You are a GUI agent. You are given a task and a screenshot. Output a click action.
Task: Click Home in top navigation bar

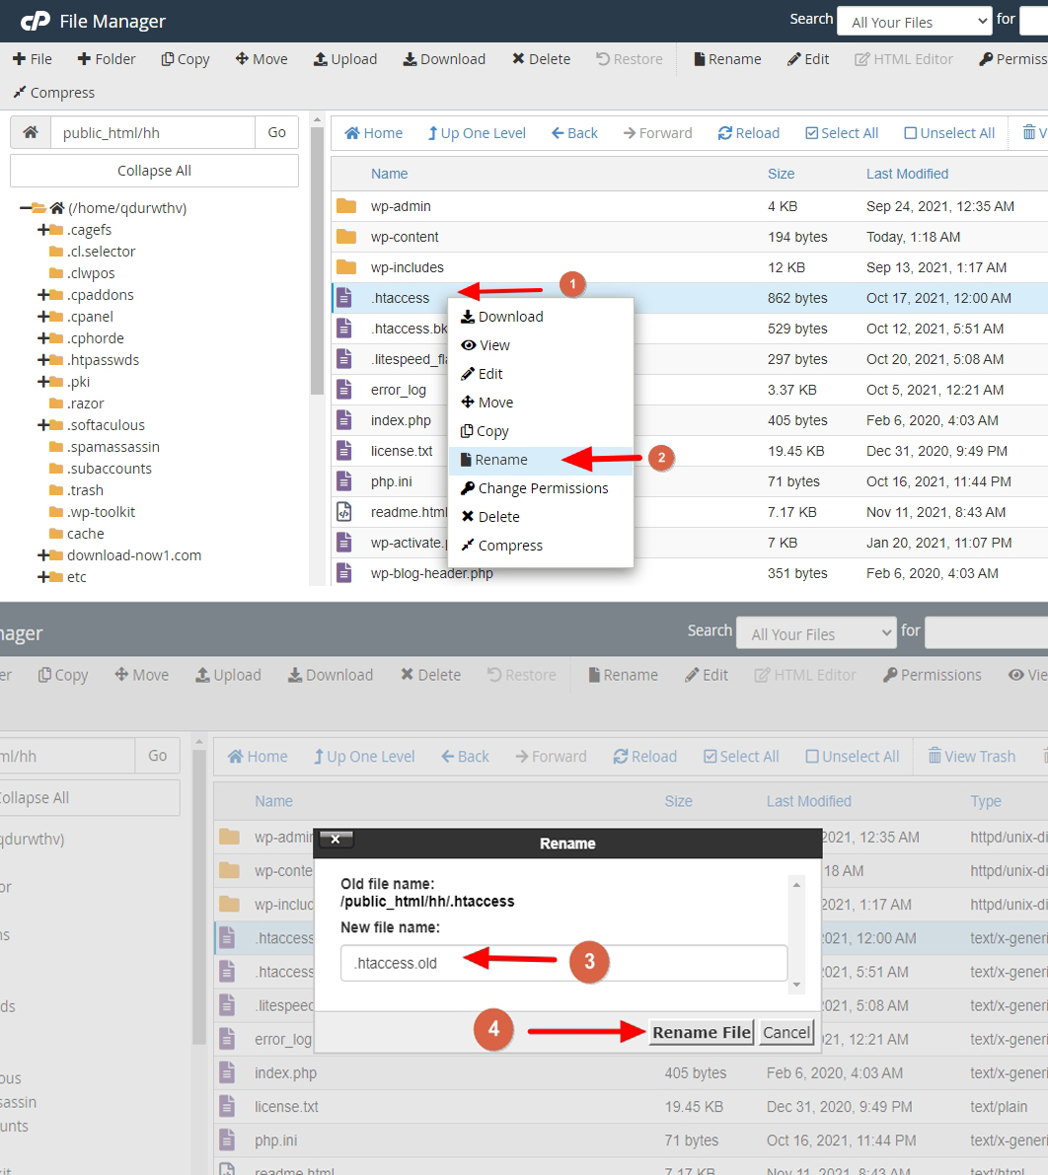click(x=373, y=132)
